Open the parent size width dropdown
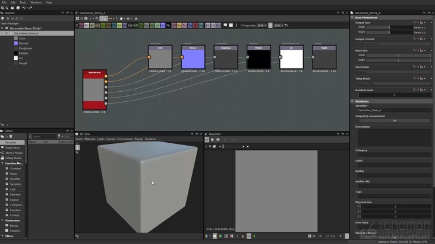435x244 pixels. coord(261,25)
